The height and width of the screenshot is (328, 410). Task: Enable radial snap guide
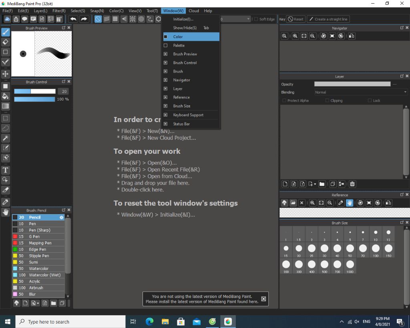(133, 19)
